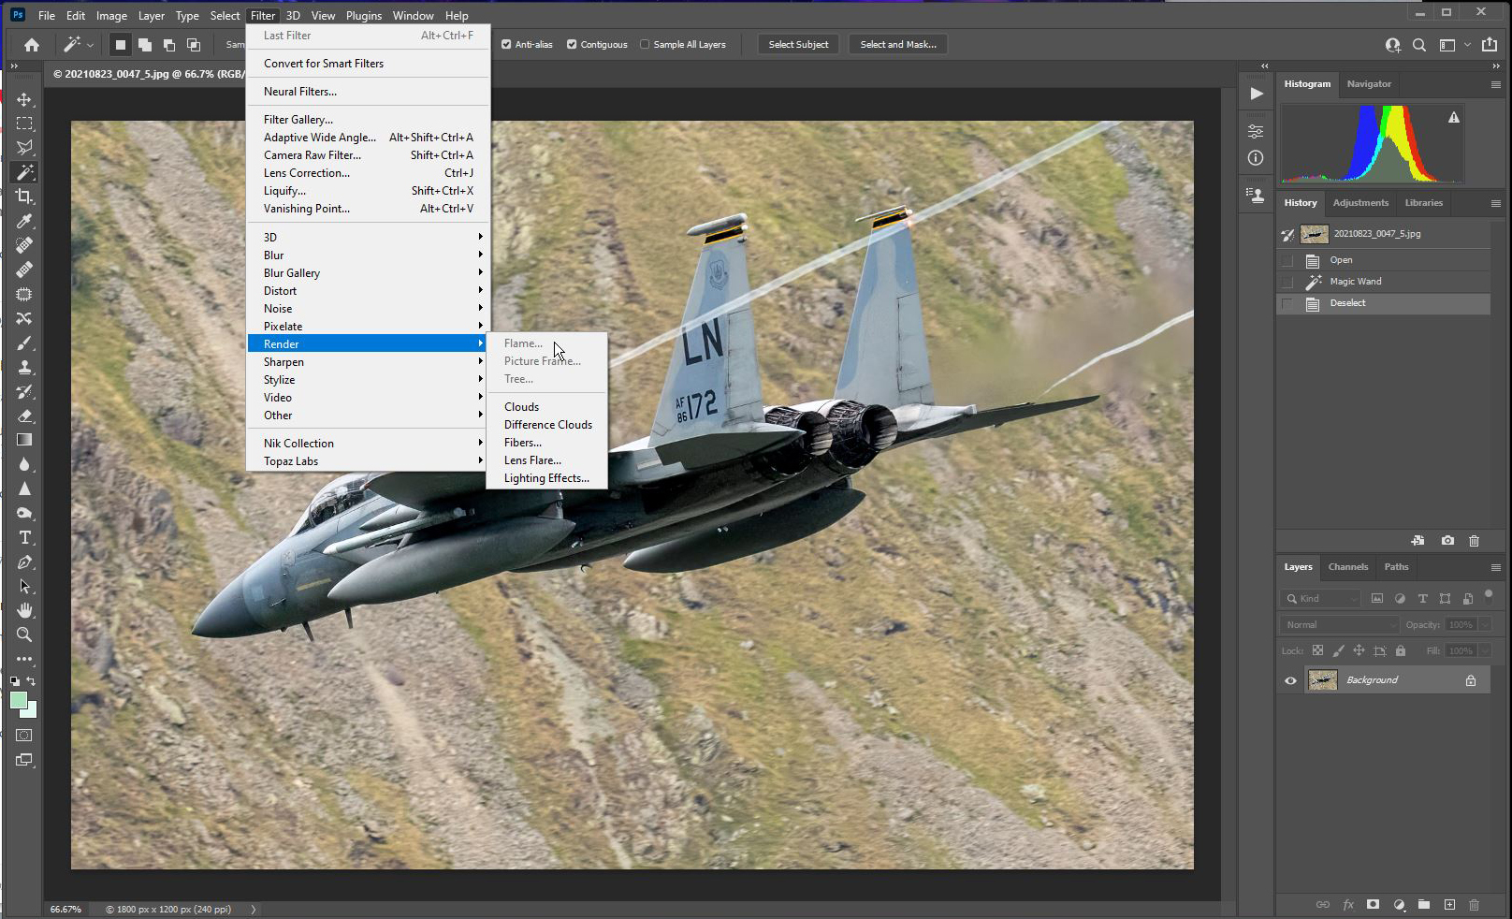Viewport: 1512px width, 919px height.
Task: Select the Magic Wand step in History
Action: 1357,281
